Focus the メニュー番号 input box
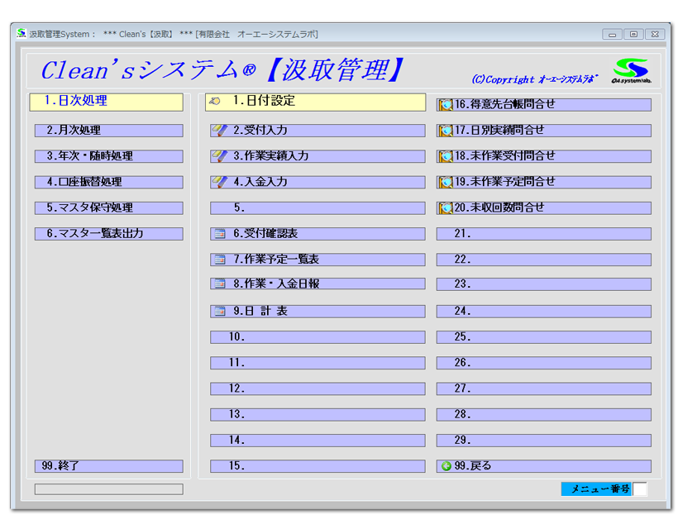 (x=639, y=489)
